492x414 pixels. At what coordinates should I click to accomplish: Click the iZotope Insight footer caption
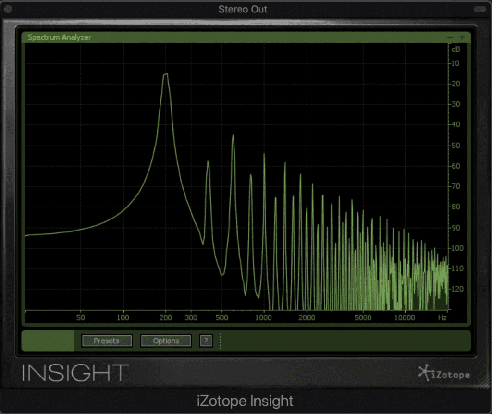tap(245, 401)
